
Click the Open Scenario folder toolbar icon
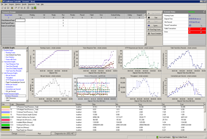(6, 8)
